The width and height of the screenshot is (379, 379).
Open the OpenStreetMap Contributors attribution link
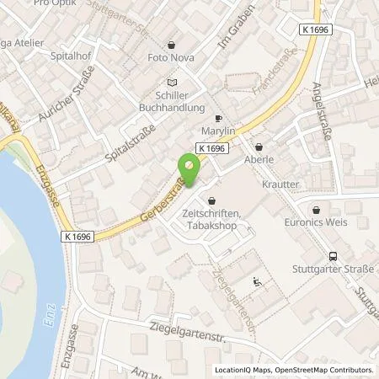[324, 370]
